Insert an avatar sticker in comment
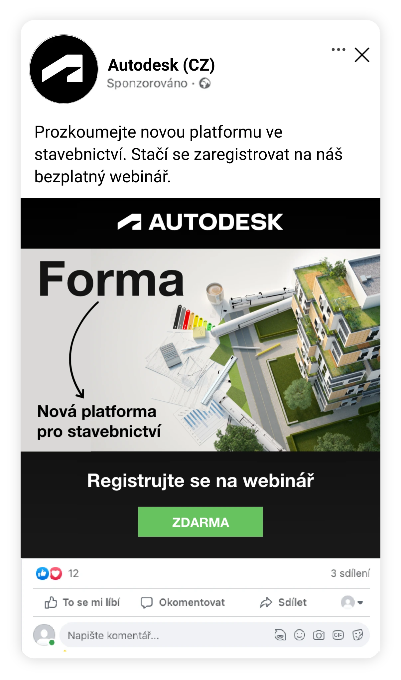This screenshot has height=680, width=401. (x=280, y=635)
